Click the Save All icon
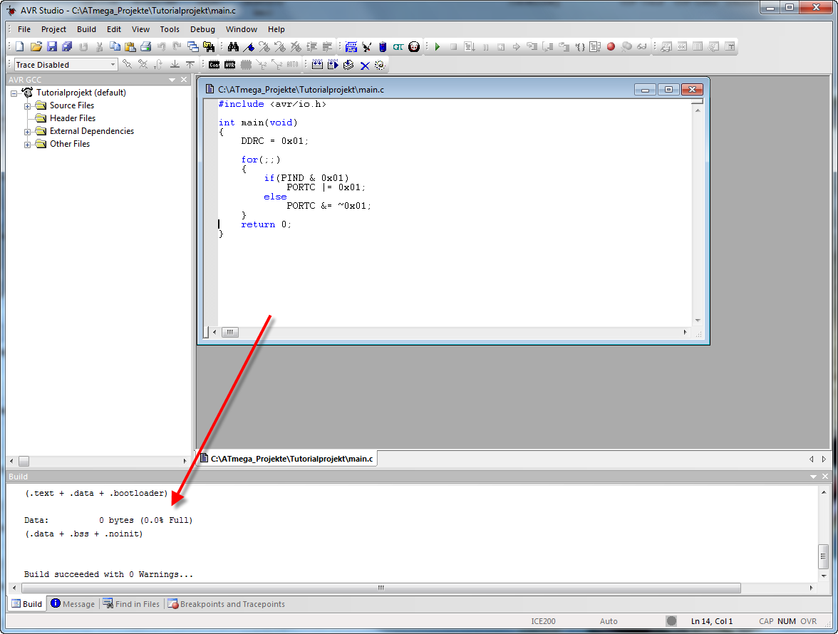 67,47
